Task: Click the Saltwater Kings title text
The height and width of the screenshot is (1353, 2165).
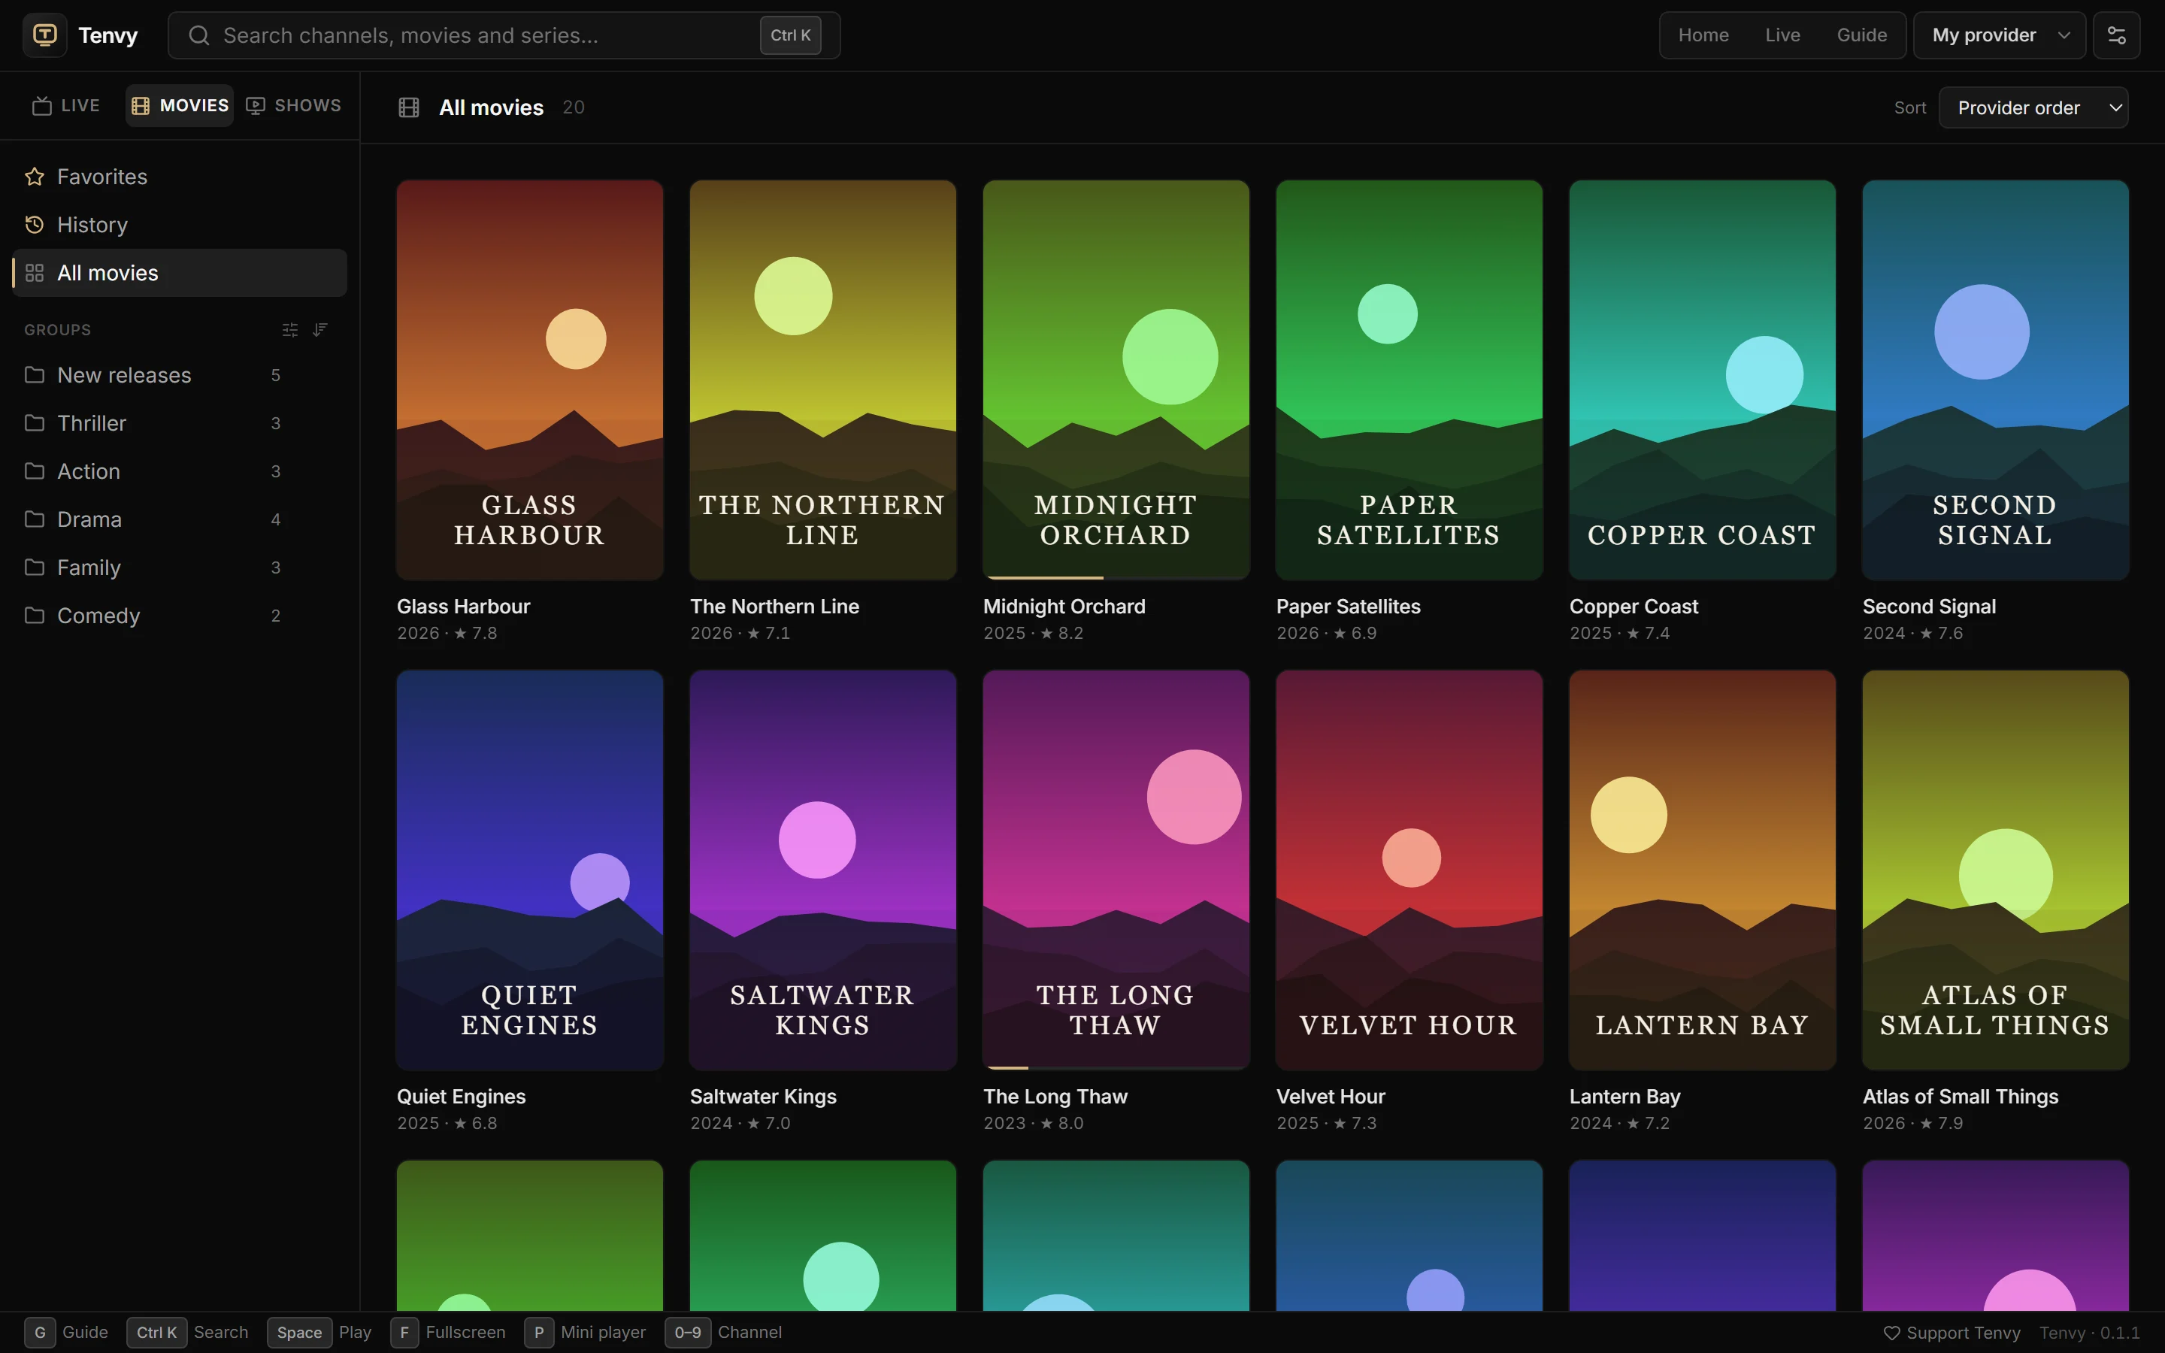Action: pos(763,1096)
